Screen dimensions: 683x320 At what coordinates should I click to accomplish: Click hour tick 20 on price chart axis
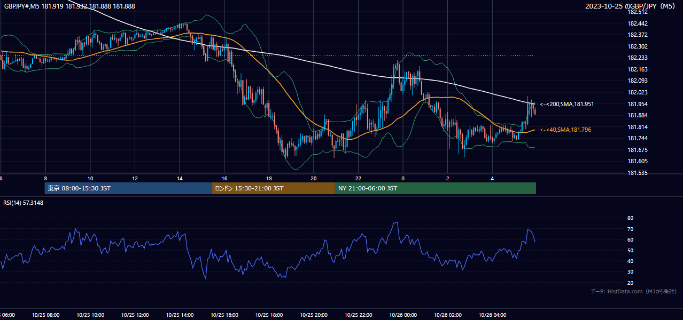[314, 178]
